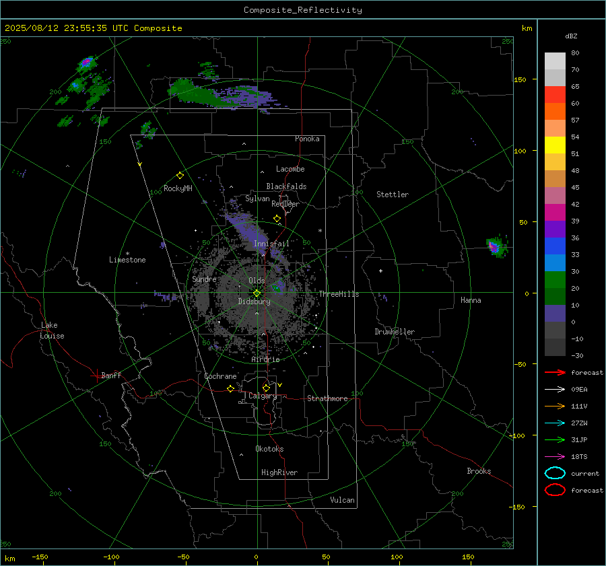606x566 pixels.
Task: Click the yellow diamond marker near RedDeer
Action: coord(277,219)
